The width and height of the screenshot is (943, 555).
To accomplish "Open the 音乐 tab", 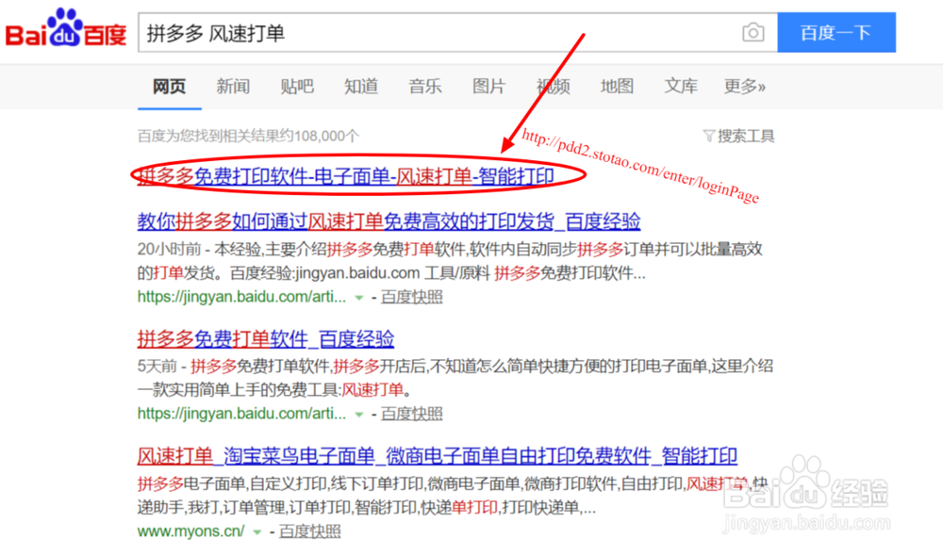I will click(425, 87).
